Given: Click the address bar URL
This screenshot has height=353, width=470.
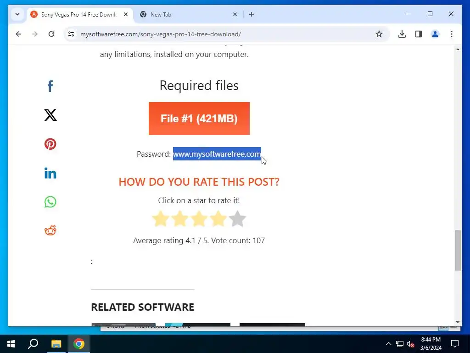Looking at the screenshot, I should click(161, 34).
